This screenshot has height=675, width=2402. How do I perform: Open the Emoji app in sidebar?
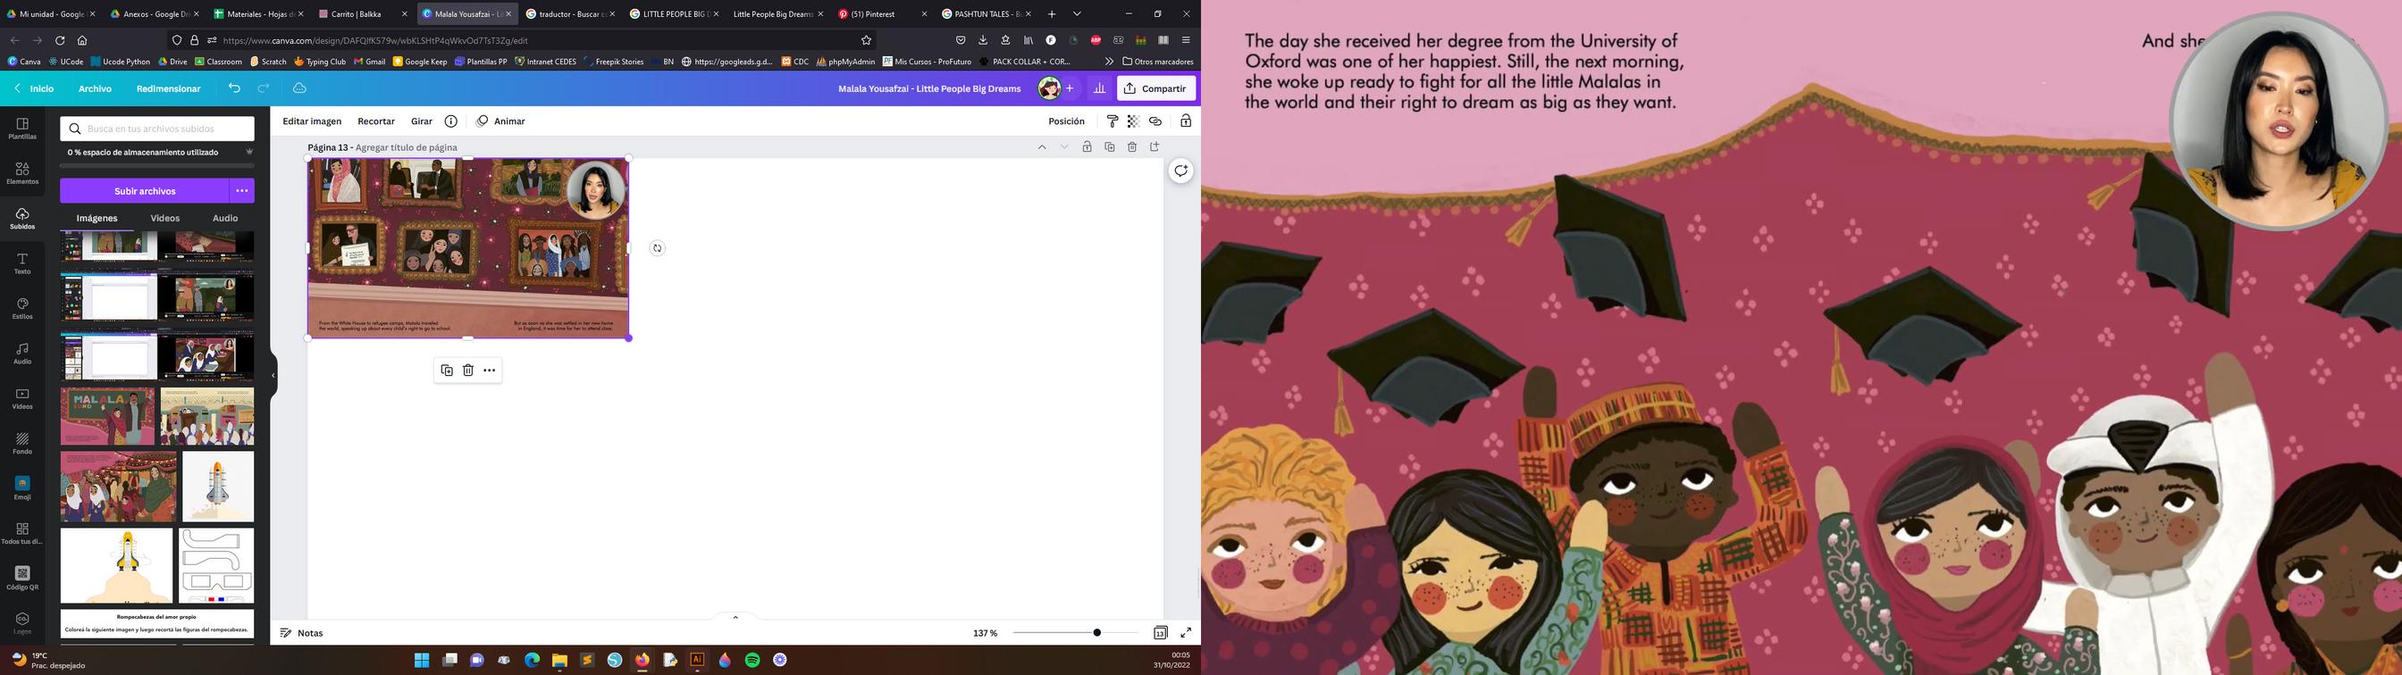pyautogui.click(x=22, y=488)
